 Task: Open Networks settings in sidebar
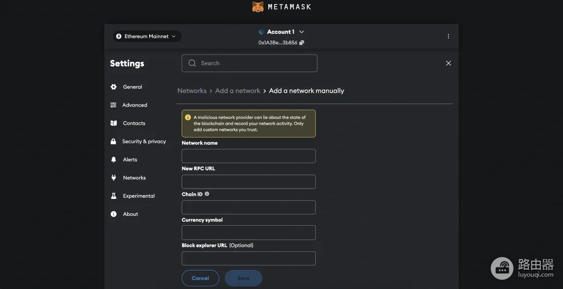point(134,178)
